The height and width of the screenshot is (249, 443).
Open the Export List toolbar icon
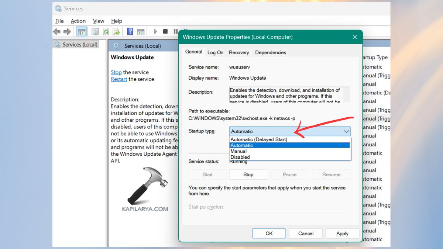coord(117,31)
